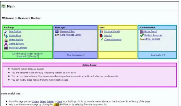Viewport: 181px width, 106px height.
Task: Open the Notice Board link in Administration
Action: 151,31
